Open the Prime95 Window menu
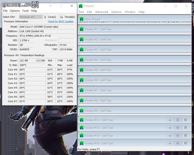Image resolution: width=194 pixels, height=155 pixels. [130, 12]
